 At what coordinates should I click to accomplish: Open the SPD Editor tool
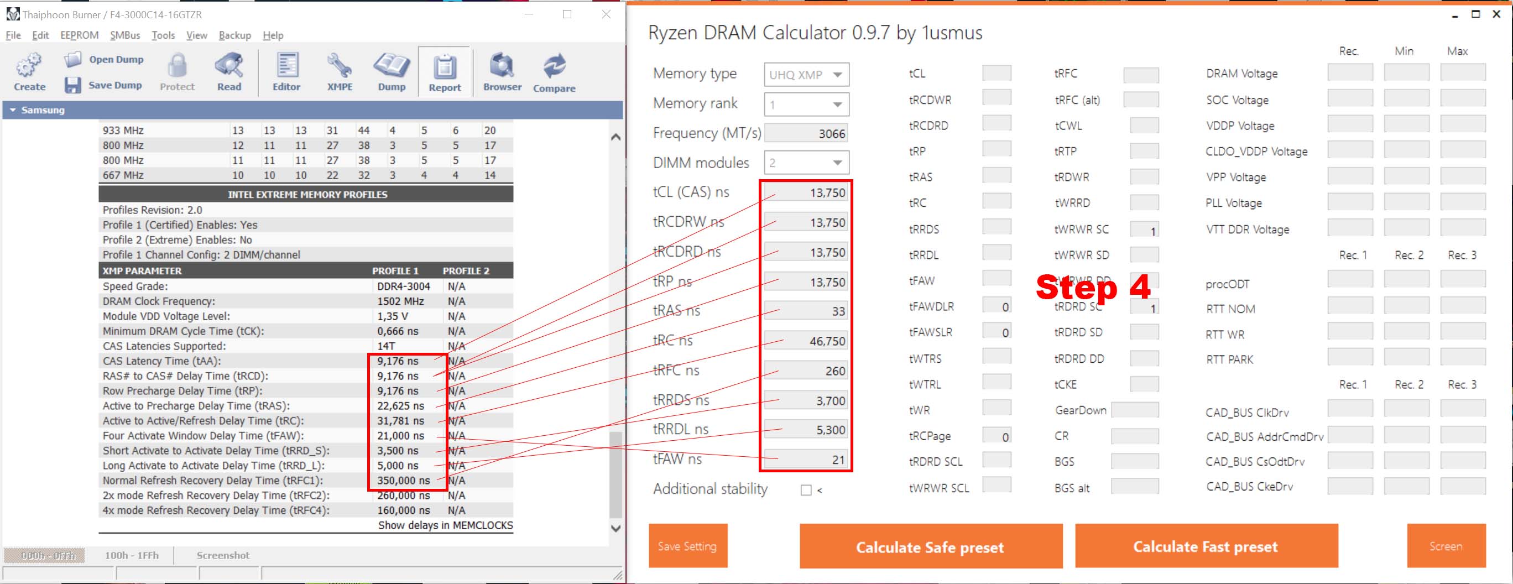click(x=286, y=72)
